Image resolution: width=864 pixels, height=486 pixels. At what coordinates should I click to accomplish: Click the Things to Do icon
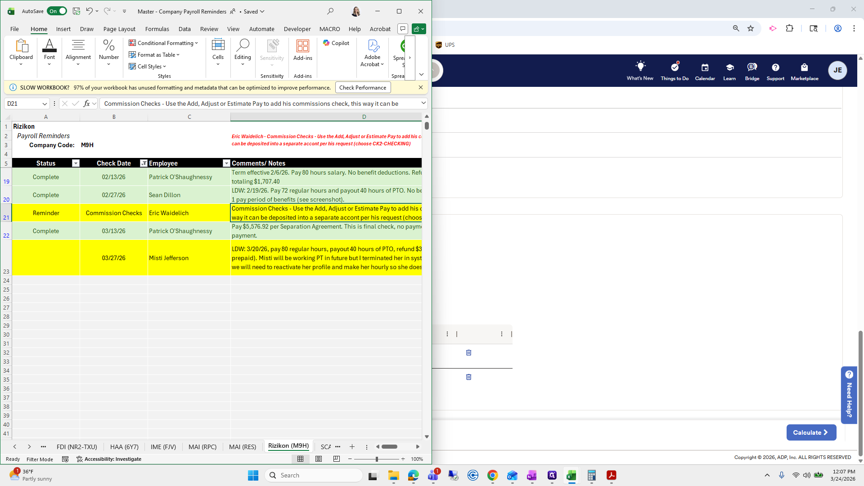point(674,71)
